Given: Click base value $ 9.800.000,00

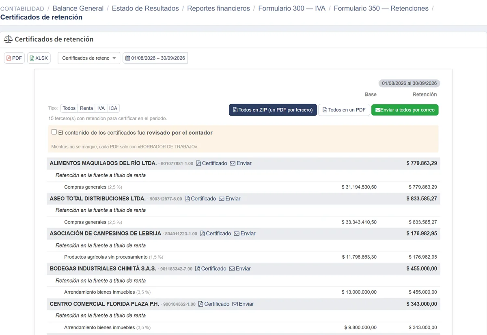Looking at the screenshot, I should pos(360,327).
